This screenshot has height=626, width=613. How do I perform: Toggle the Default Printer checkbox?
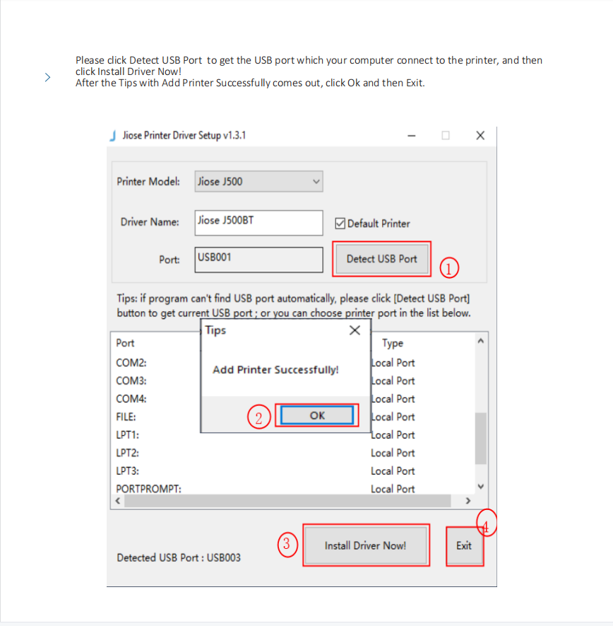pos(340,224)
